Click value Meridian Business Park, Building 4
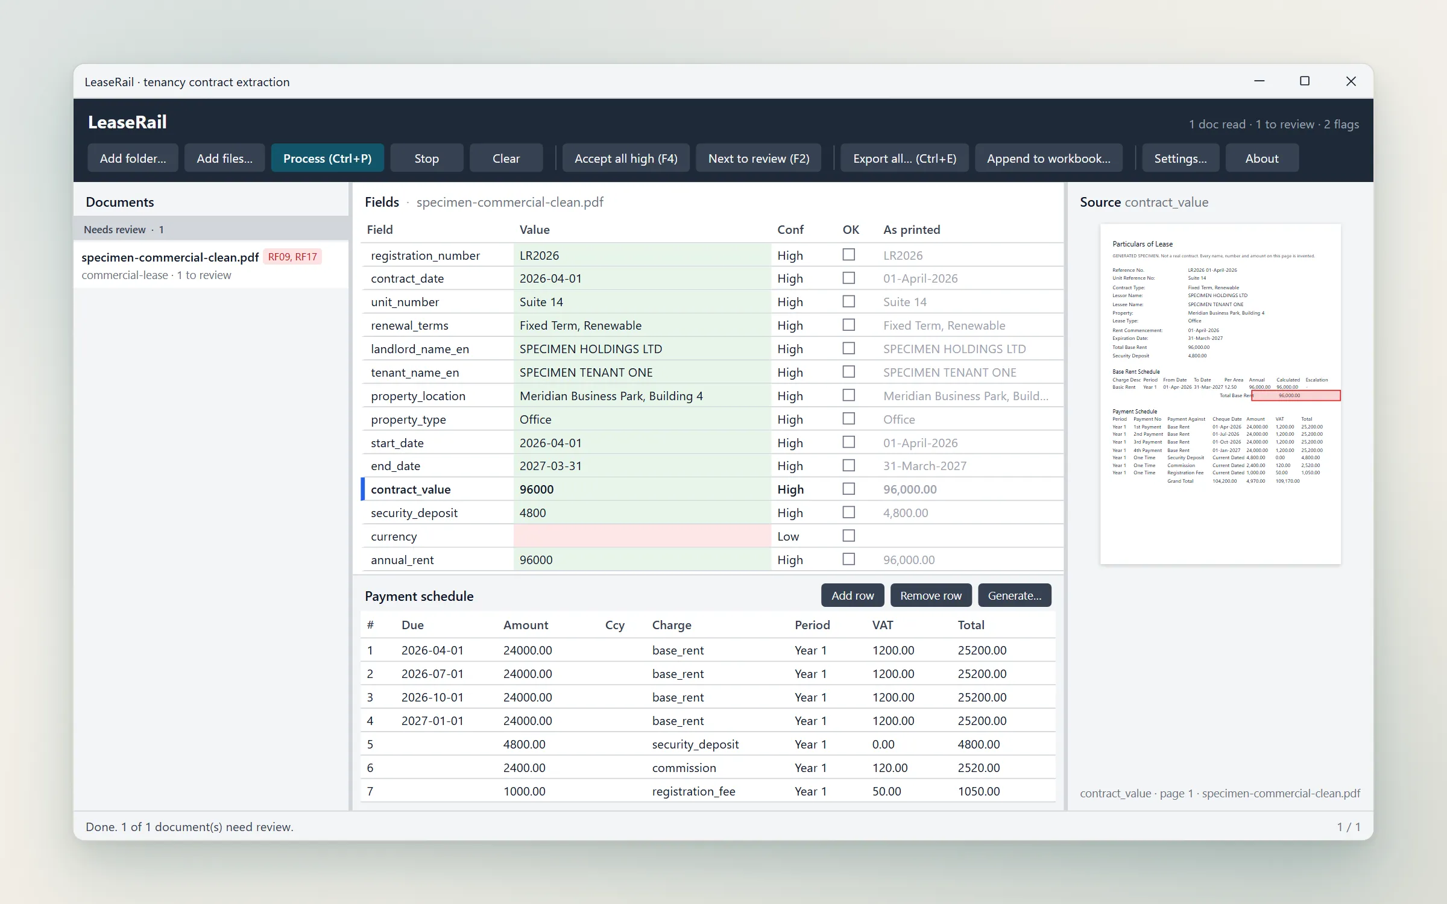 (642, 395)
